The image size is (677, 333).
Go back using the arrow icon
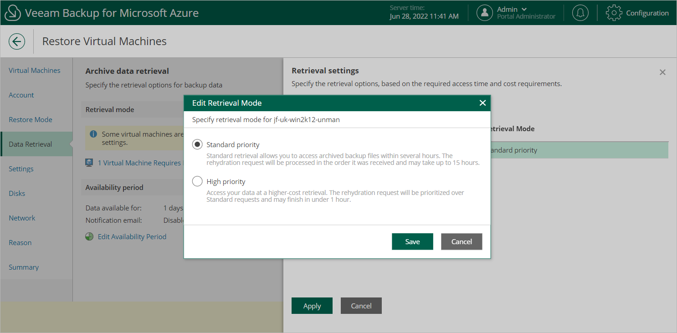pos(17,41)
